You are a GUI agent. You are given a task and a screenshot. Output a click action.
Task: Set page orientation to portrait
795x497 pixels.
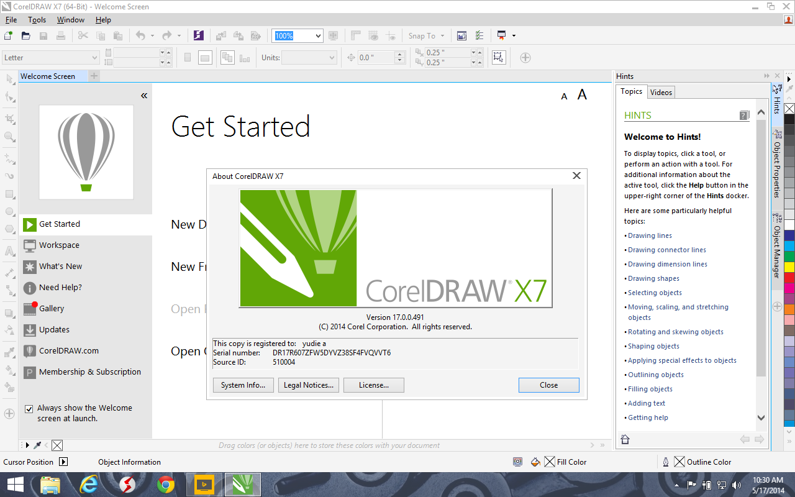[188, 57]
